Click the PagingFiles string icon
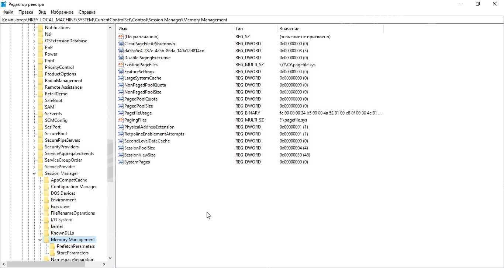 tap(120, 120)
